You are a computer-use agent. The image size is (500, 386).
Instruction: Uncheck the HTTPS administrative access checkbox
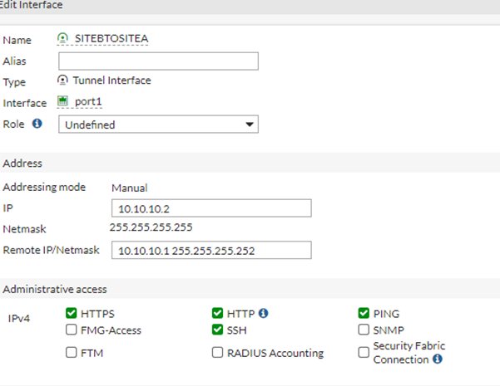[71, 313]
